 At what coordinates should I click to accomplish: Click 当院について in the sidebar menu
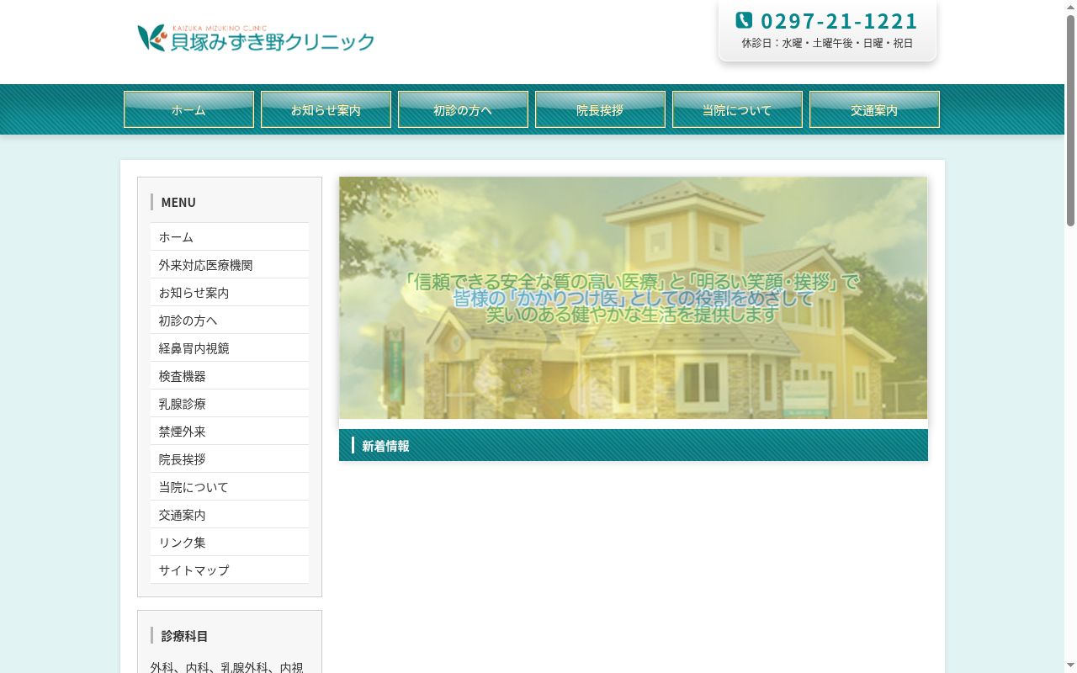(230, 487)
